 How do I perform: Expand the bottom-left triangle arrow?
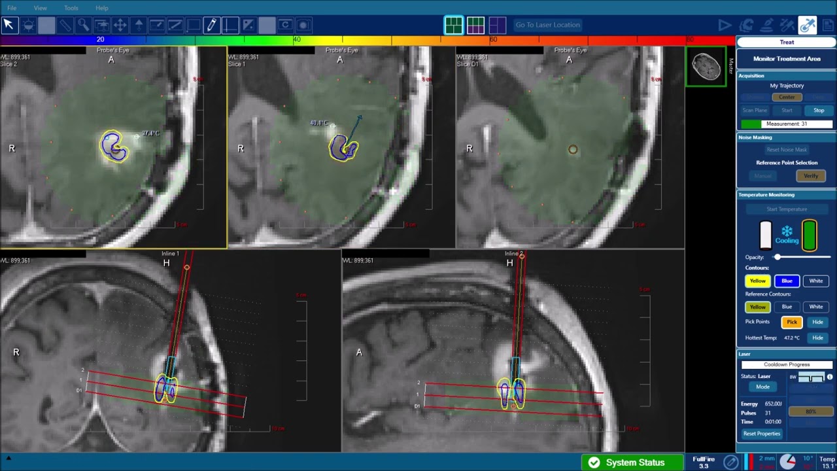(9, 459)
